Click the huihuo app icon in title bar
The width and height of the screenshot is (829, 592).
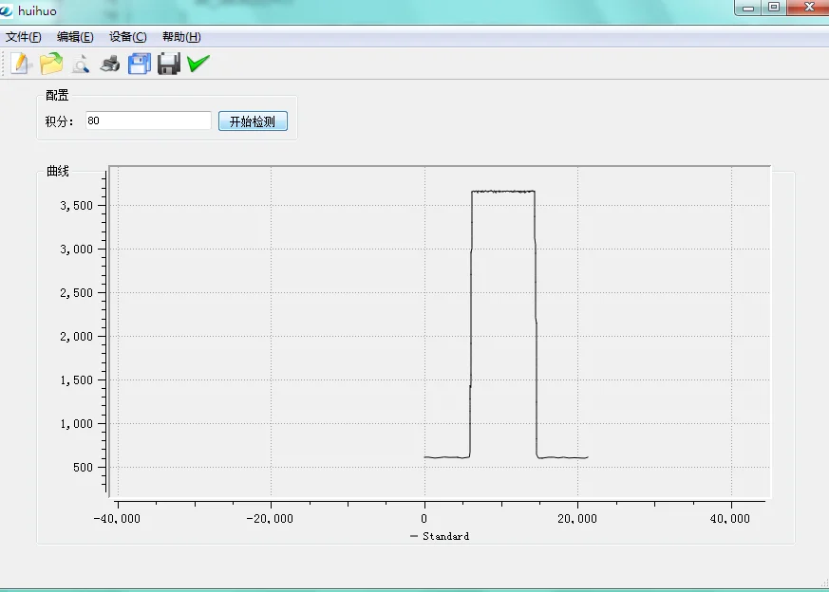(6, 10)
